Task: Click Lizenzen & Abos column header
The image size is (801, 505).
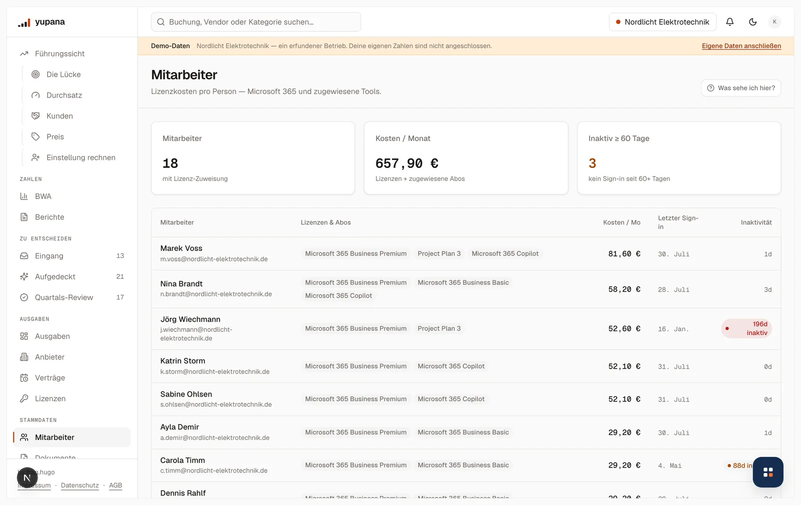Action: tap(326, 222)
